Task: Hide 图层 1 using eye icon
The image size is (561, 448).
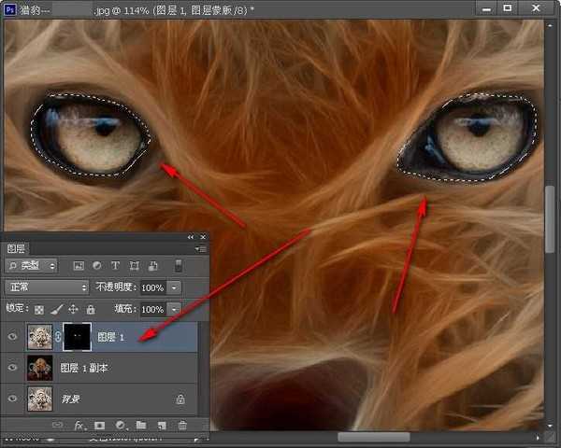Action: 12,336
